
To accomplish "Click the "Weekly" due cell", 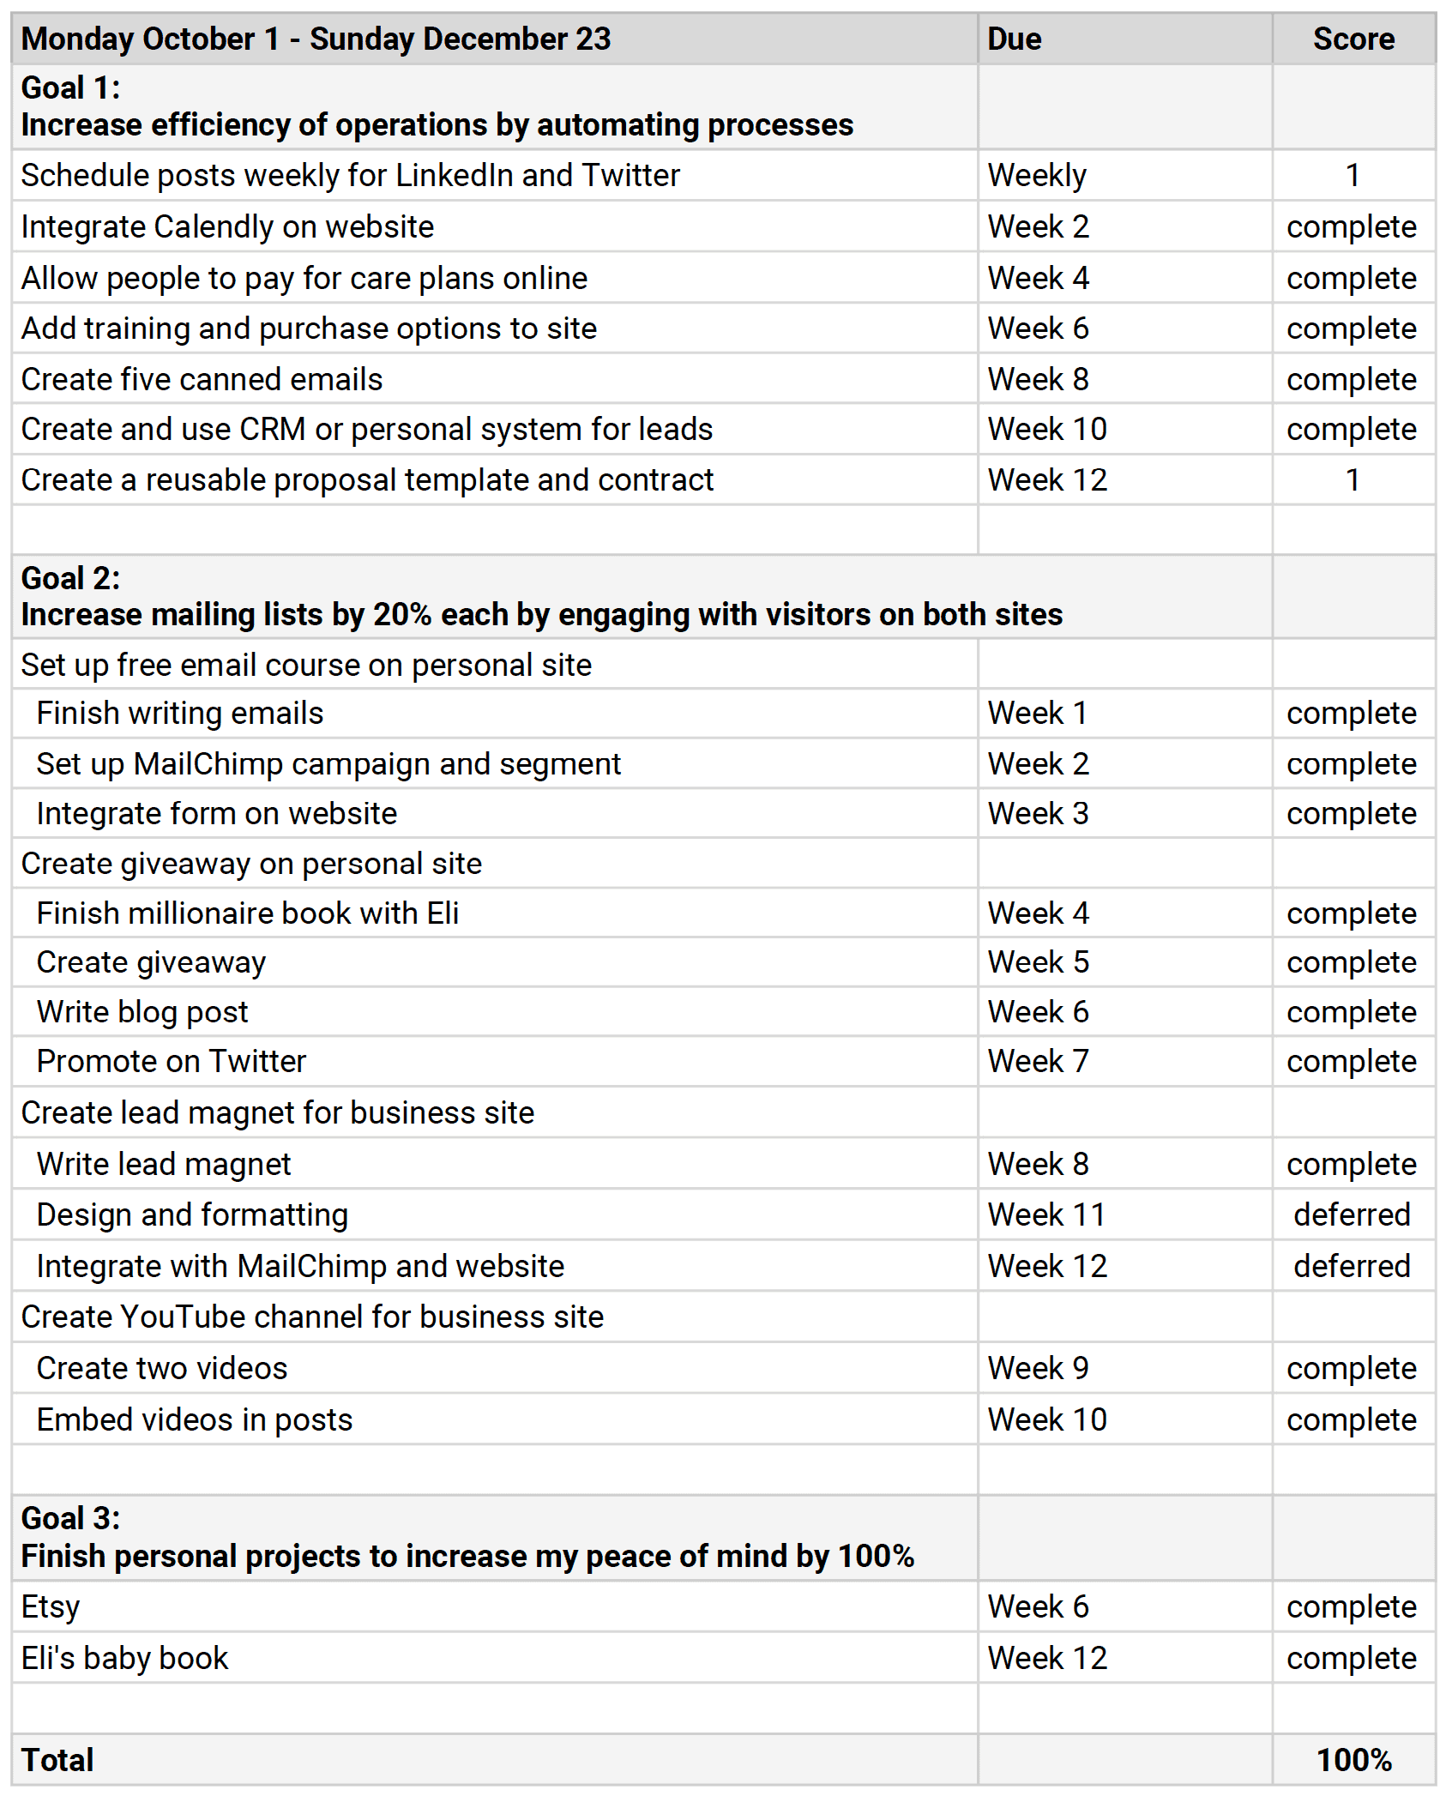I will tap(1036, 176).
